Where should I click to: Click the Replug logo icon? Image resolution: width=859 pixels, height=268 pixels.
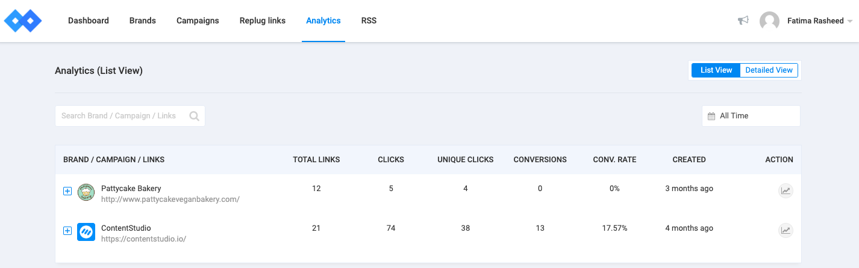click(23, 20)
